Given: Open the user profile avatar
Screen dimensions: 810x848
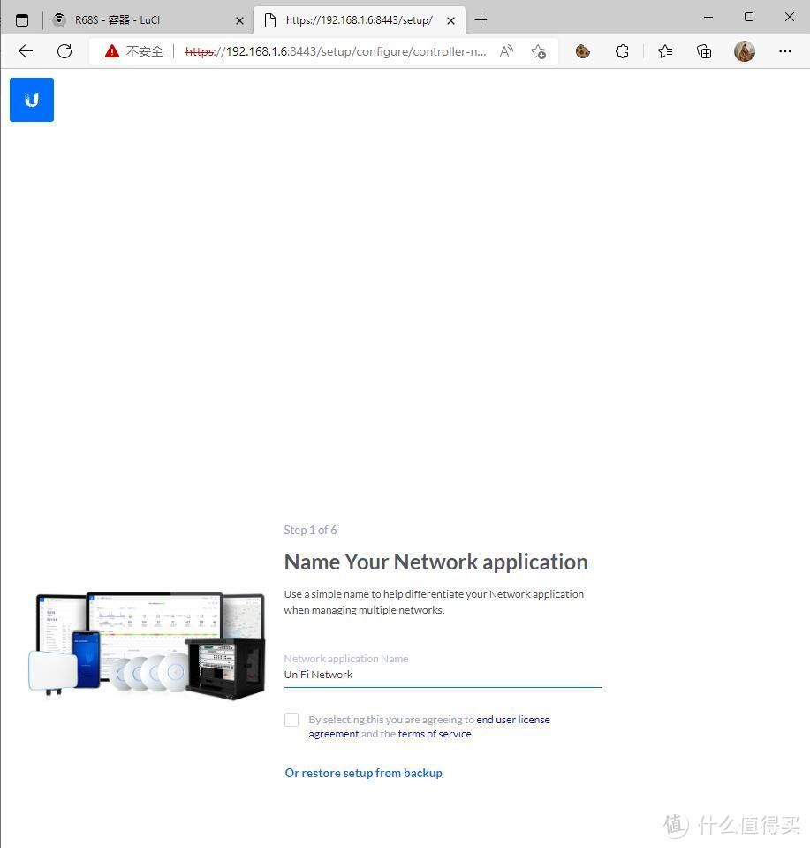Looking at the screenshot, I should pos(744,51).
